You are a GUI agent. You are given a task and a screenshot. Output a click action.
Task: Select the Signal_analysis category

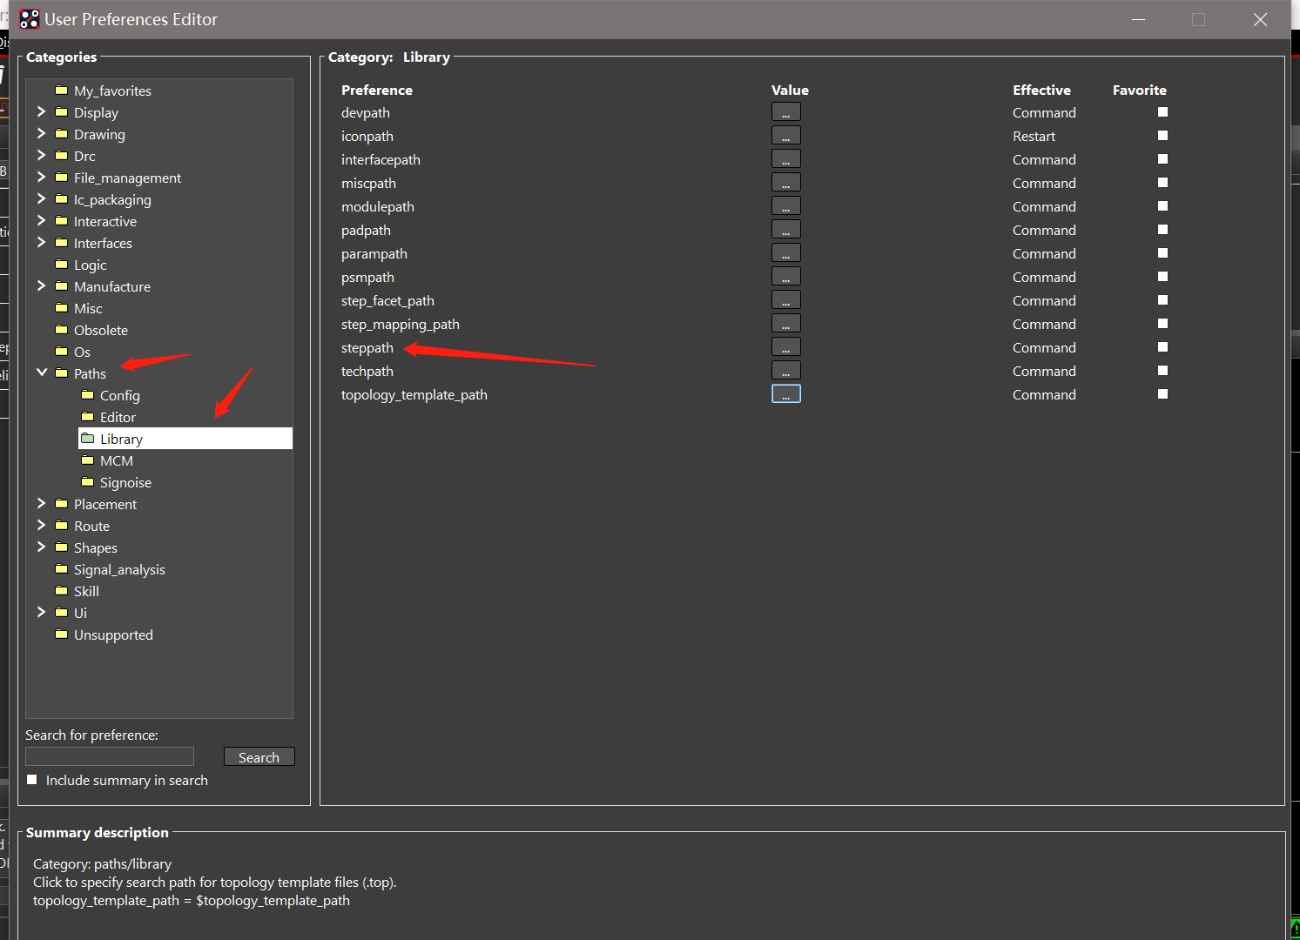pos(119,569)
